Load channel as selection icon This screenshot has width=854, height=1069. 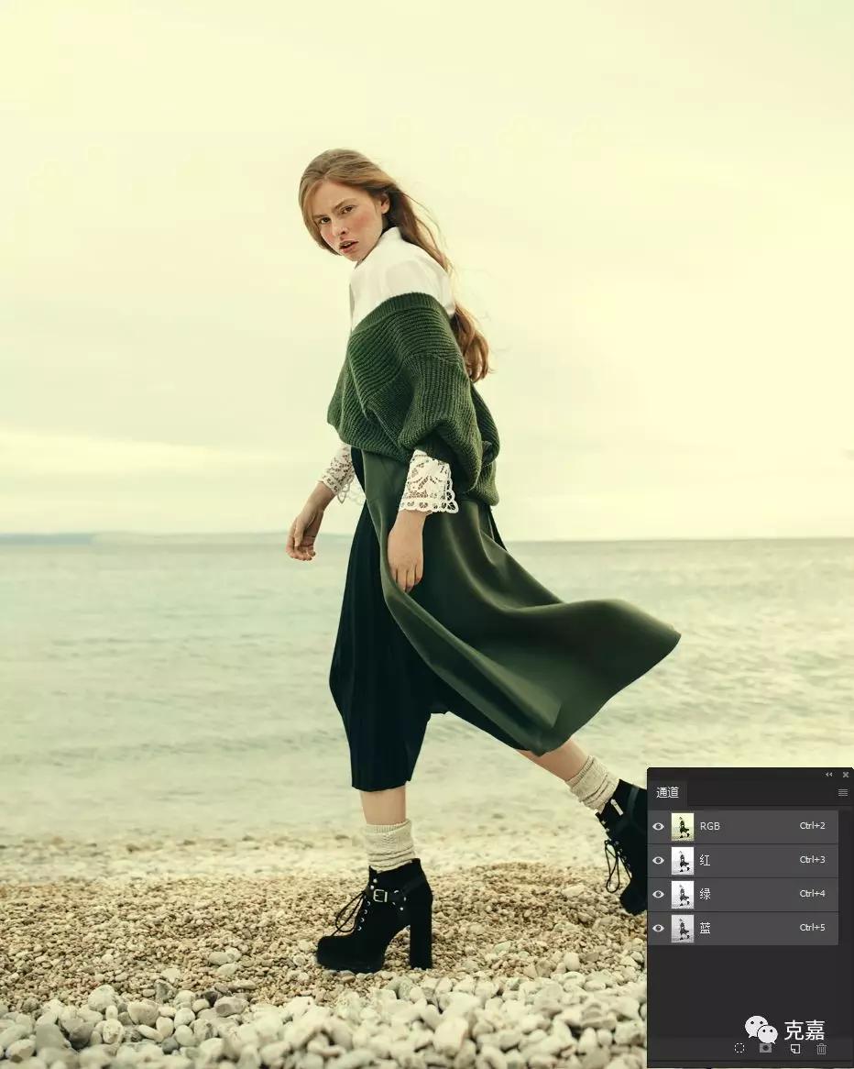[x=739, y=1048]
